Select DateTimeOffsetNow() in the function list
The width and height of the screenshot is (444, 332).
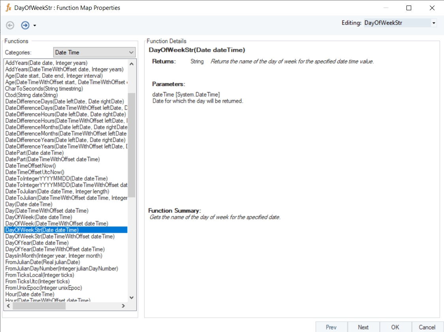(30, 166)
